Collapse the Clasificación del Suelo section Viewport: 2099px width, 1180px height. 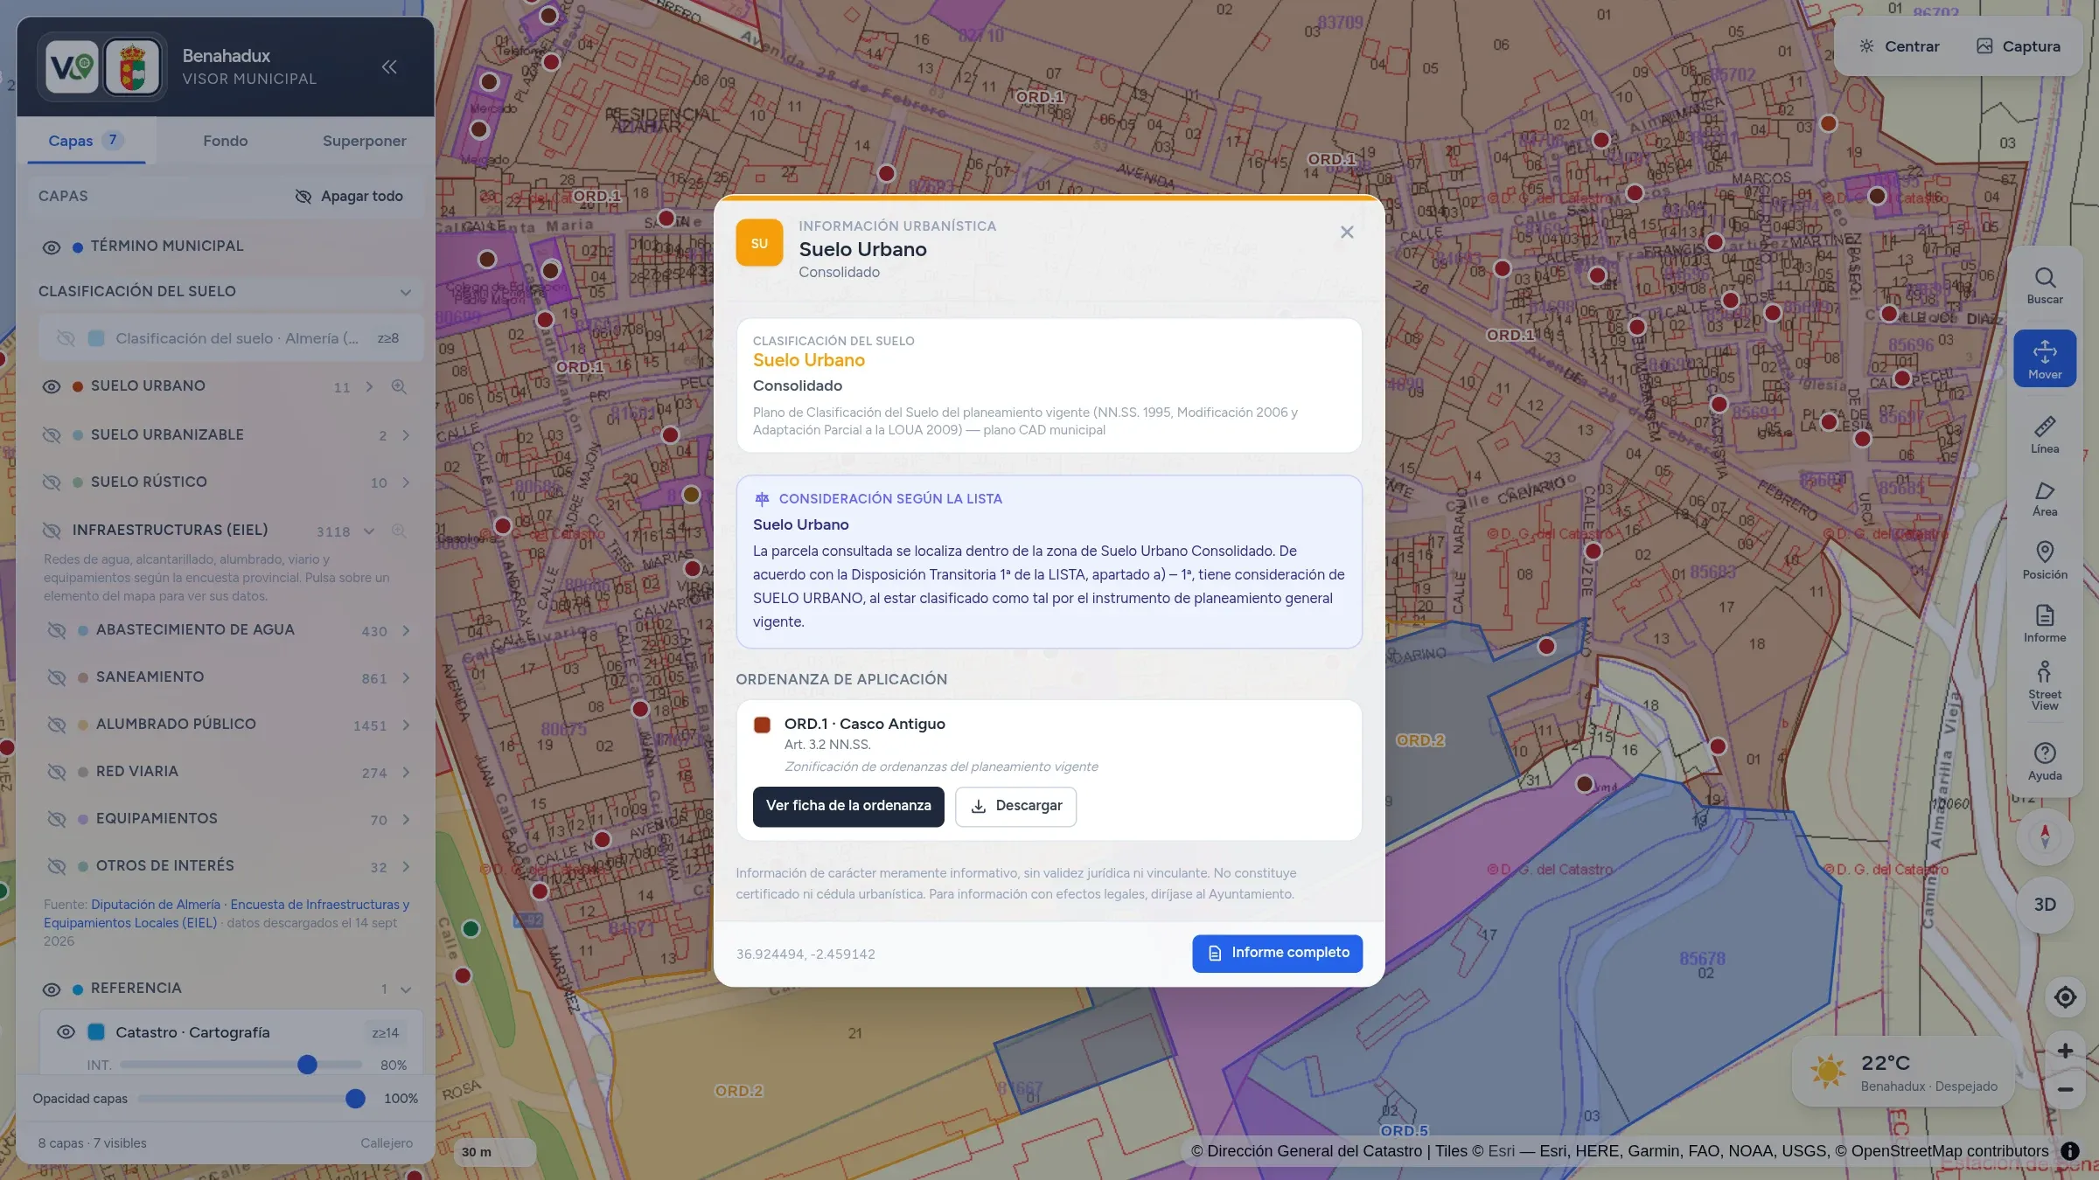(x=406, y=292)
